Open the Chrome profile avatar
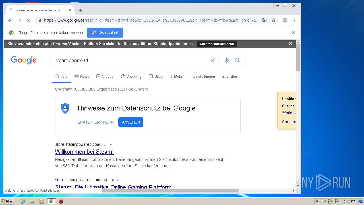 click(285, 20)
